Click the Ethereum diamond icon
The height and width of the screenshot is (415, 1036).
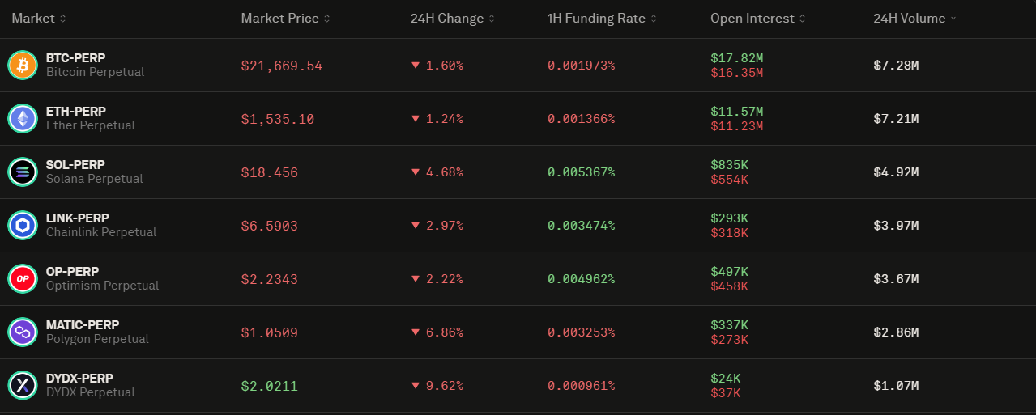(23, 118)
